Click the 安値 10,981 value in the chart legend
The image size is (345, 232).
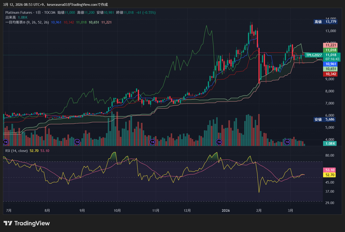click(105, 12)
